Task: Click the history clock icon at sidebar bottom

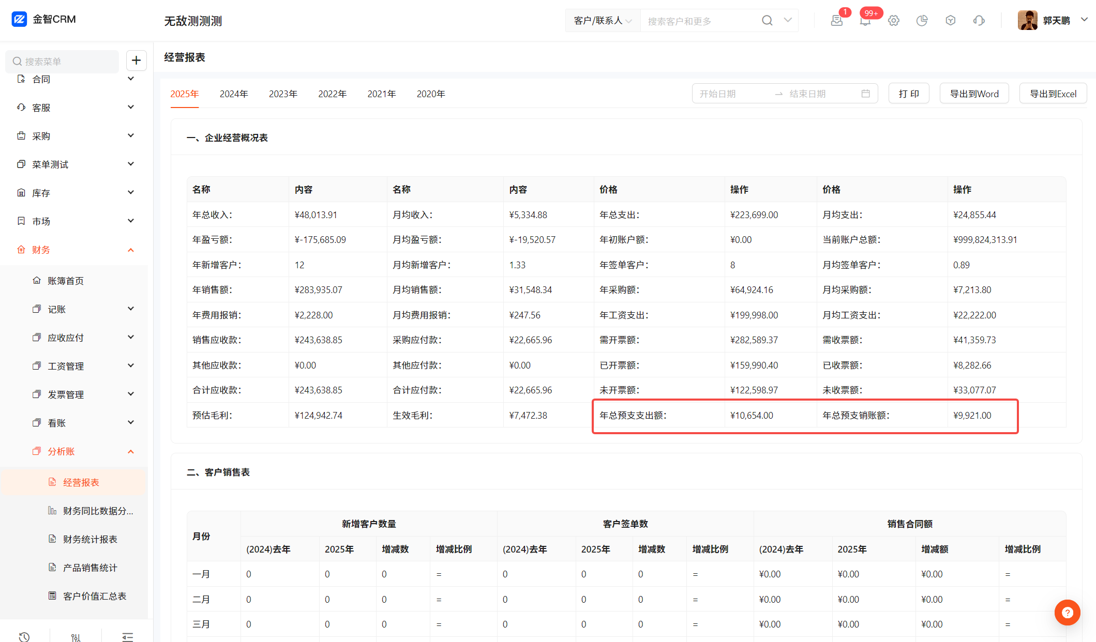Action: pyautogui.click(x=24, y=637)
